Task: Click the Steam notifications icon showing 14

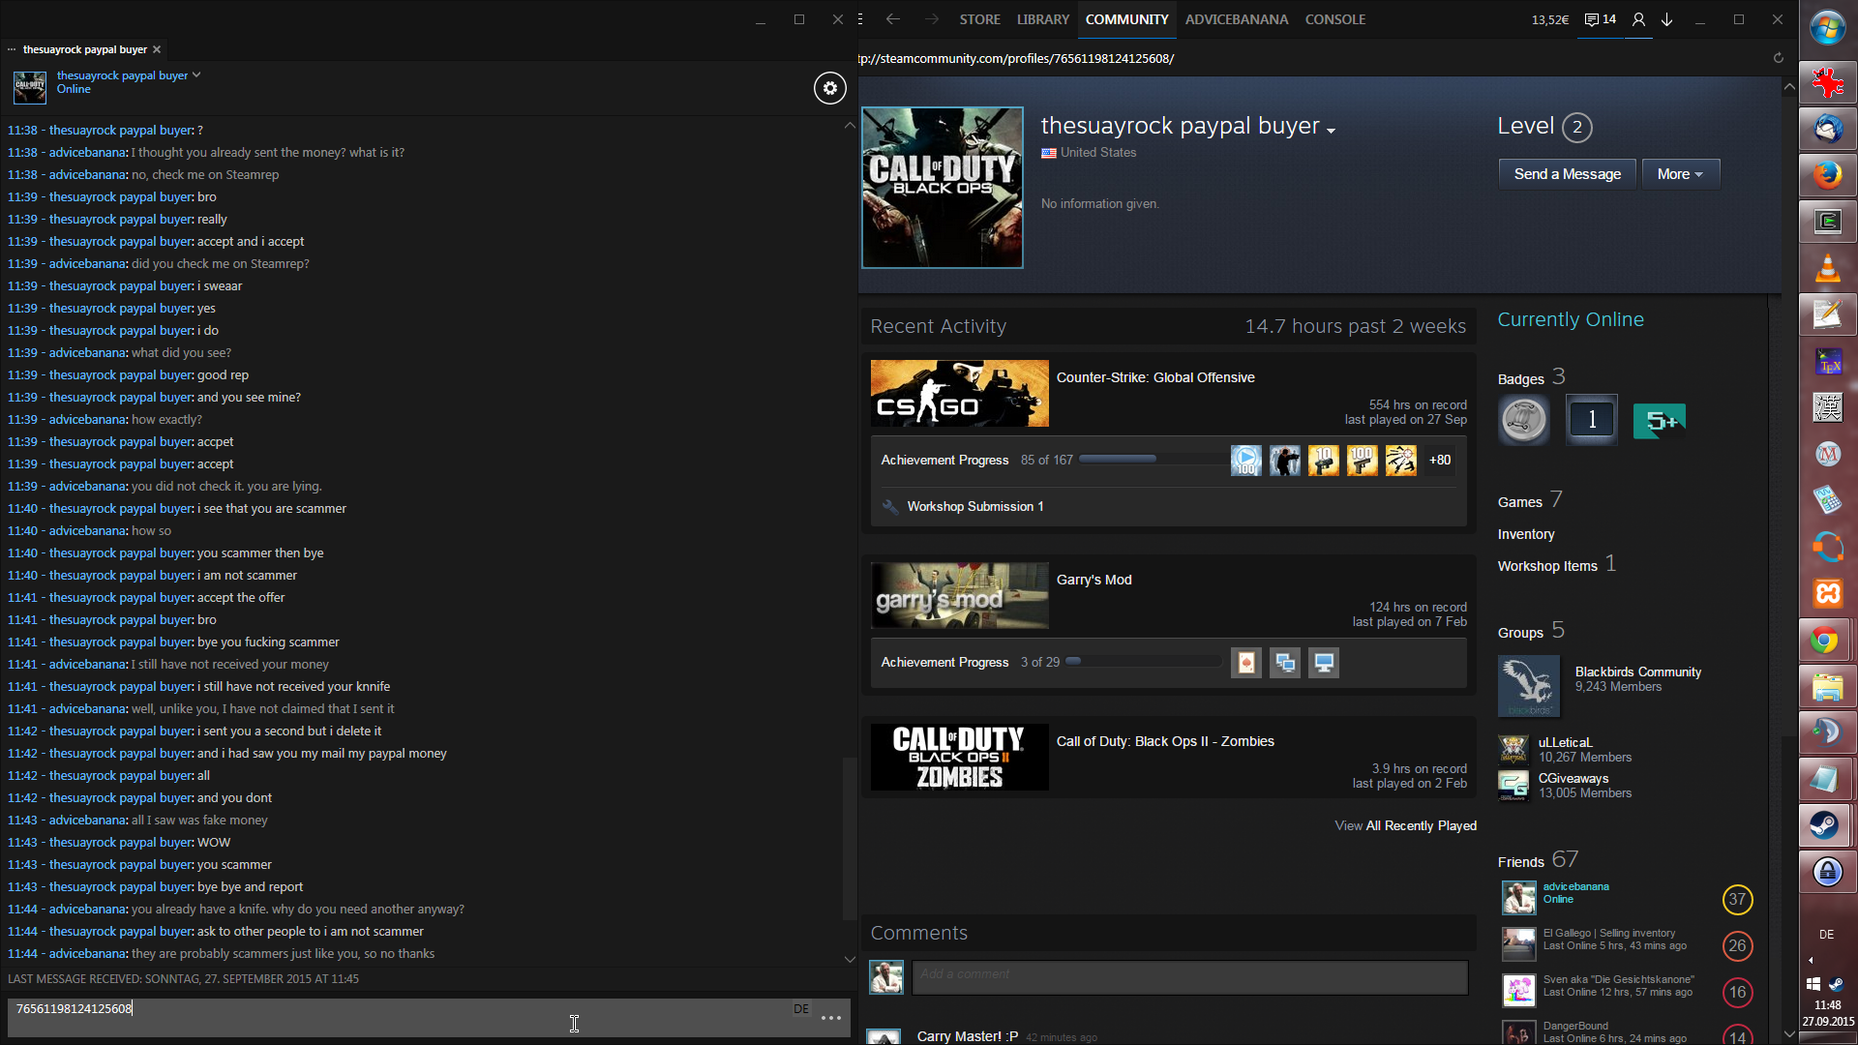Action: click(x=1600, y=19)
